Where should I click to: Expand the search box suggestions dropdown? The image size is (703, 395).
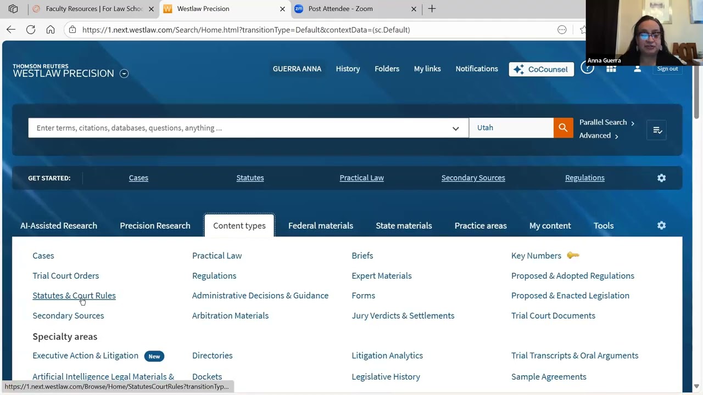coord(455,128)
